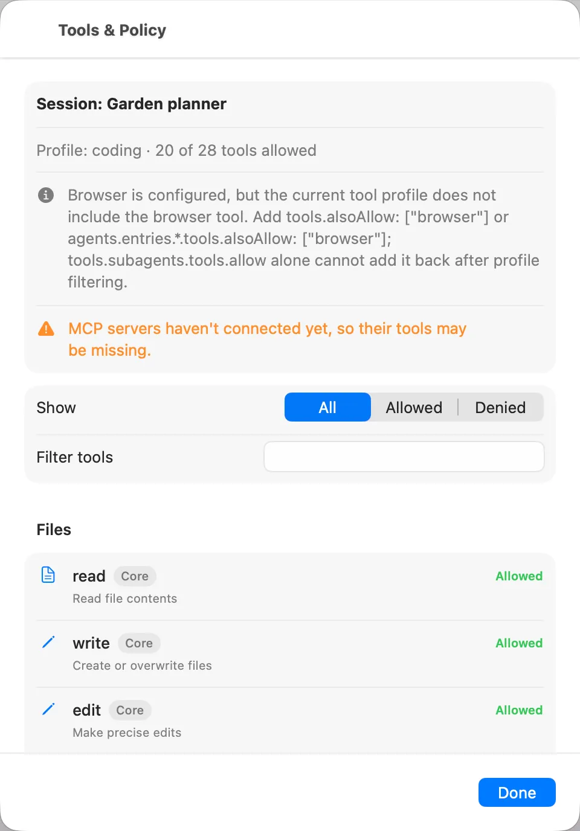Toggle Allowed status for write tool

point(519,643)
